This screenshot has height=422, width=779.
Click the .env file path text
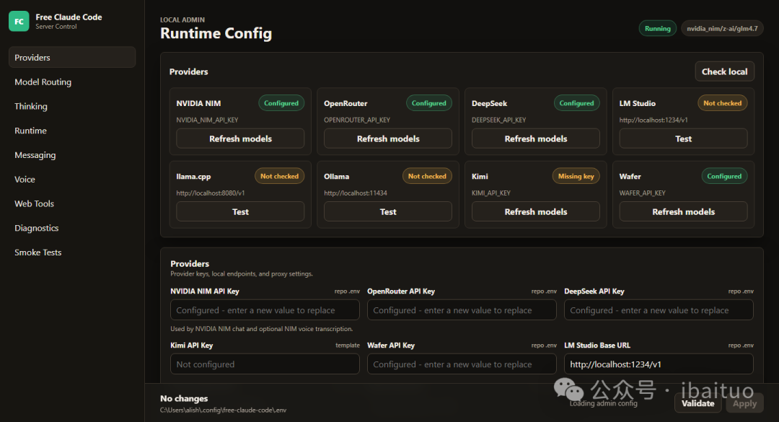[223, 410]
